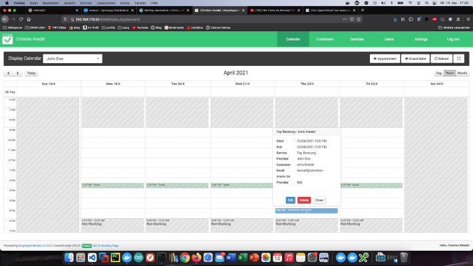
Task: Click the Go To Booking Page link
Action: point(106,245)
